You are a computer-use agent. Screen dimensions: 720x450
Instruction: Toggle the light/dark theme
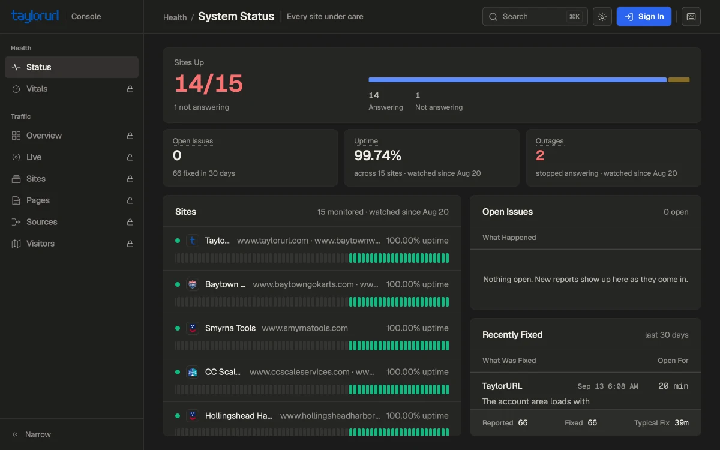[x=602, y=17]
